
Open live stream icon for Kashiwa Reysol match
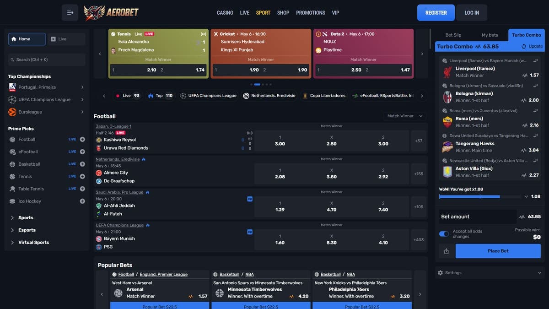250,133
